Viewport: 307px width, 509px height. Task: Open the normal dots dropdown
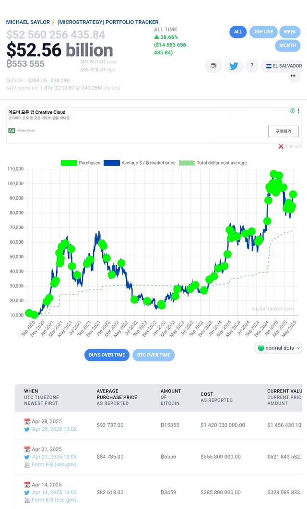278,348
